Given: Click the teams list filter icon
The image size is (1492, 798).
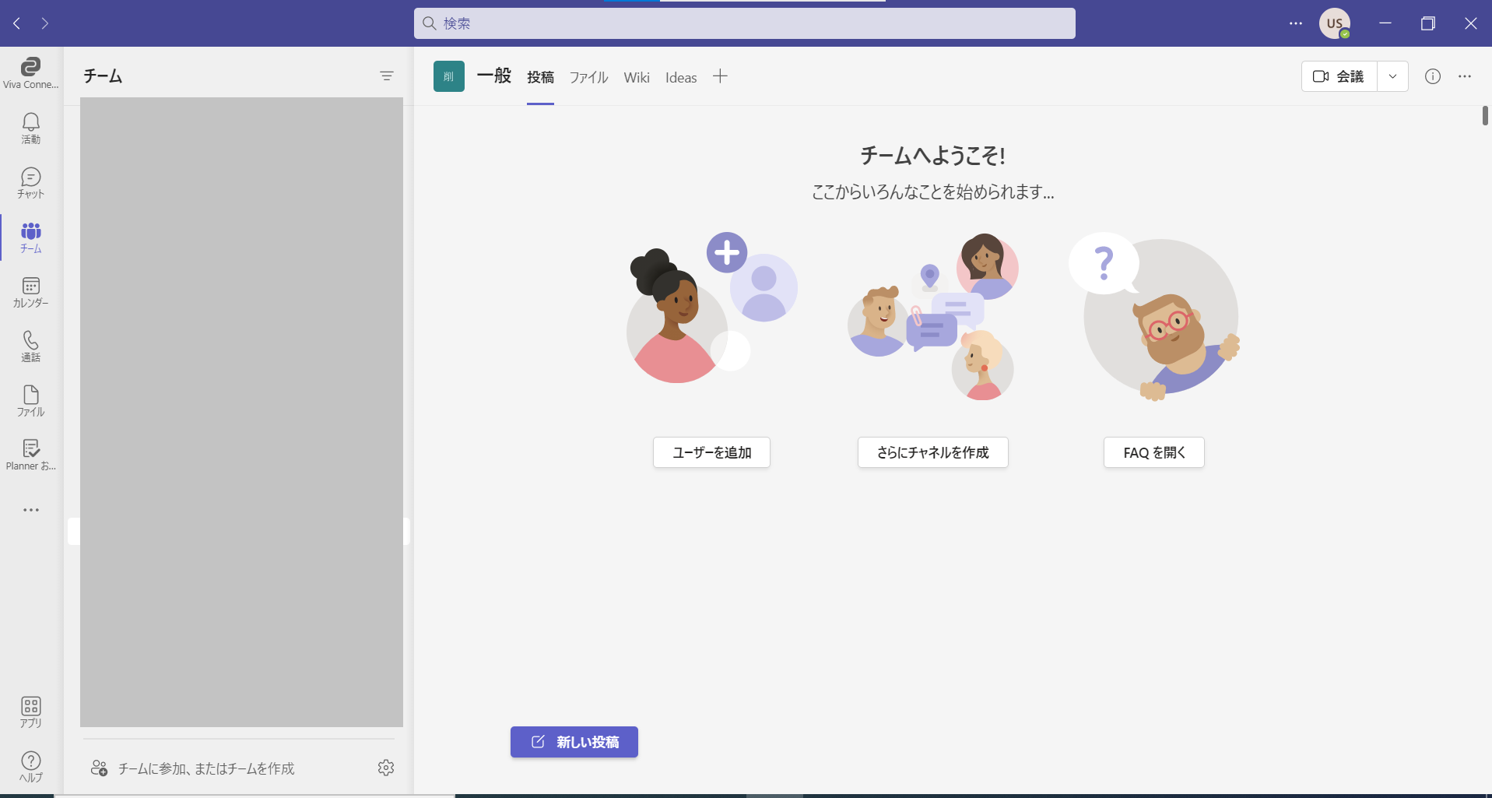Looking at the screenshot, I should tap(386, 76).
